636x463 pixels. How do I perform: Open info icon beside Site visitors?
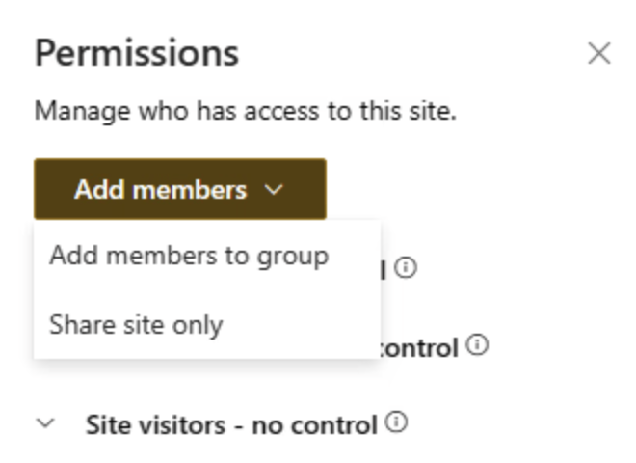[x=395, y=422]
